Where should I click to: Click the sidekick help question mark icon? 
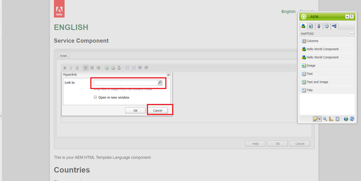pos(352,17)
